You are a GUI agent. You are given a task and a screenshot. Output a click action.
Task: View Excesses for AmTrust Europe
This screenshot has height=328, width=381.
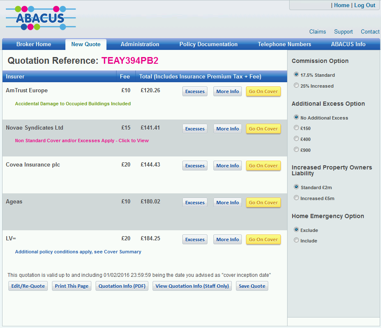point(195,91)
